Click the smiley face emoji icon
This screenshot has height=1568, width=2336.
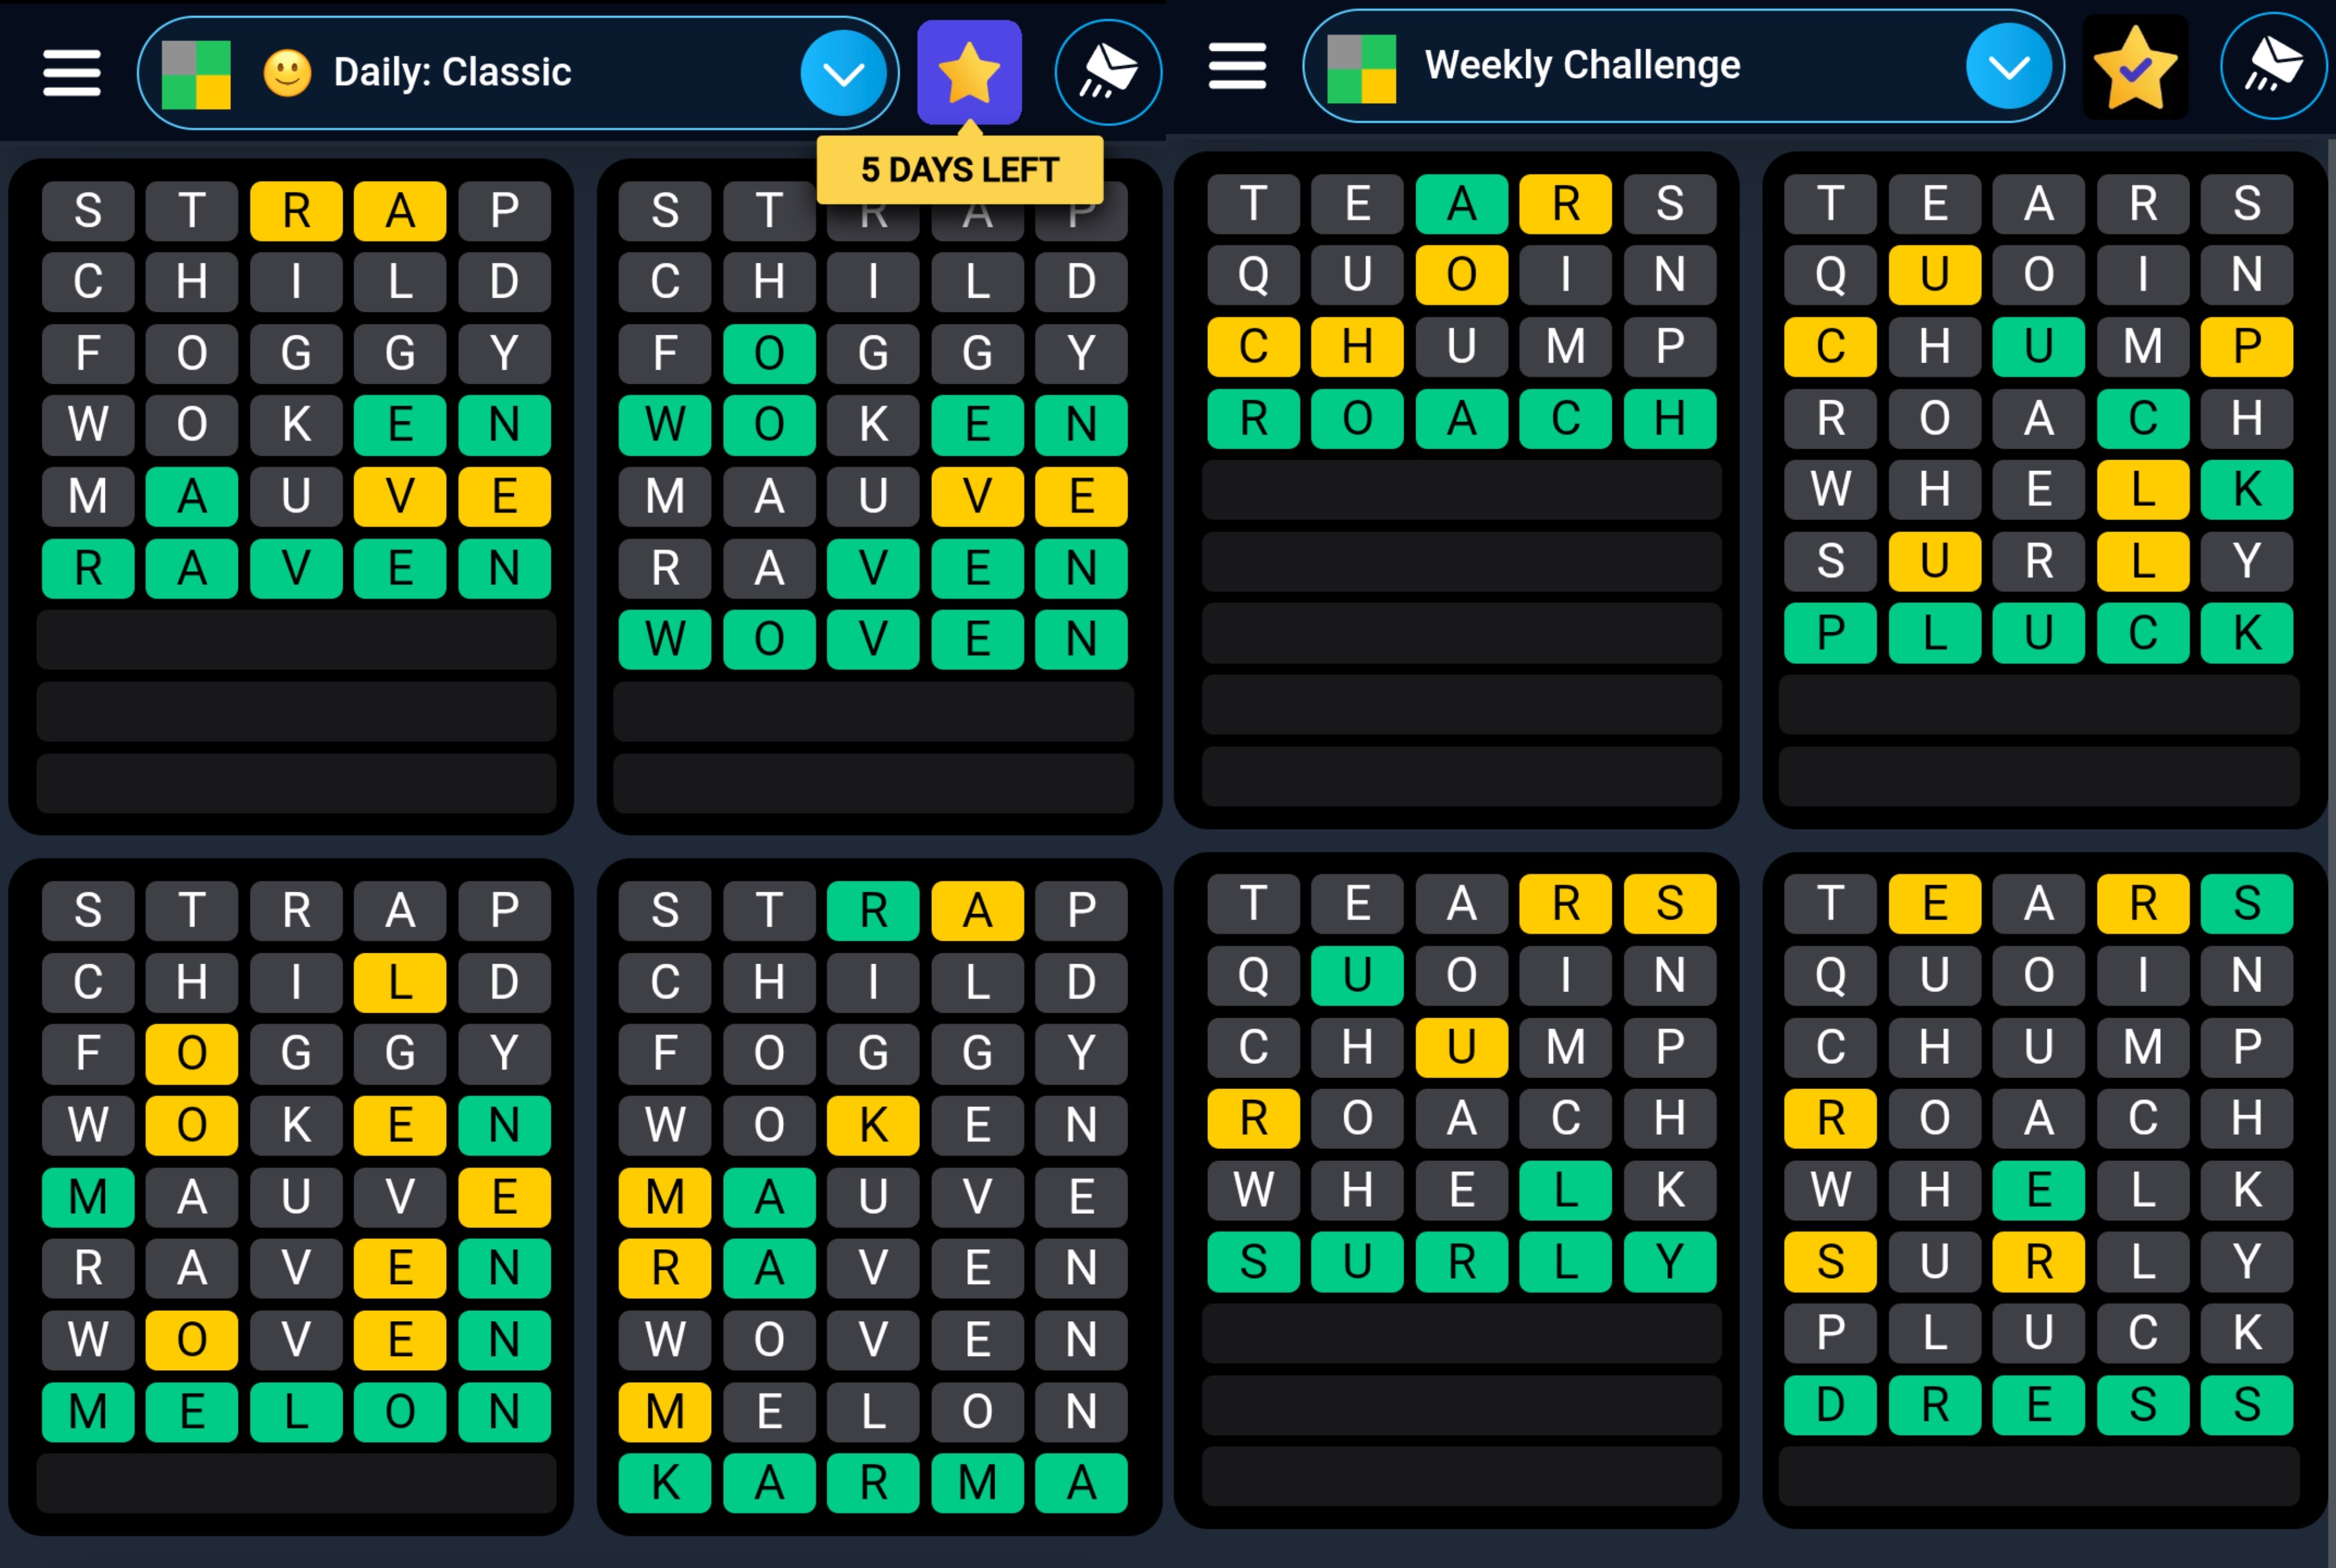(x=287, y=73)
